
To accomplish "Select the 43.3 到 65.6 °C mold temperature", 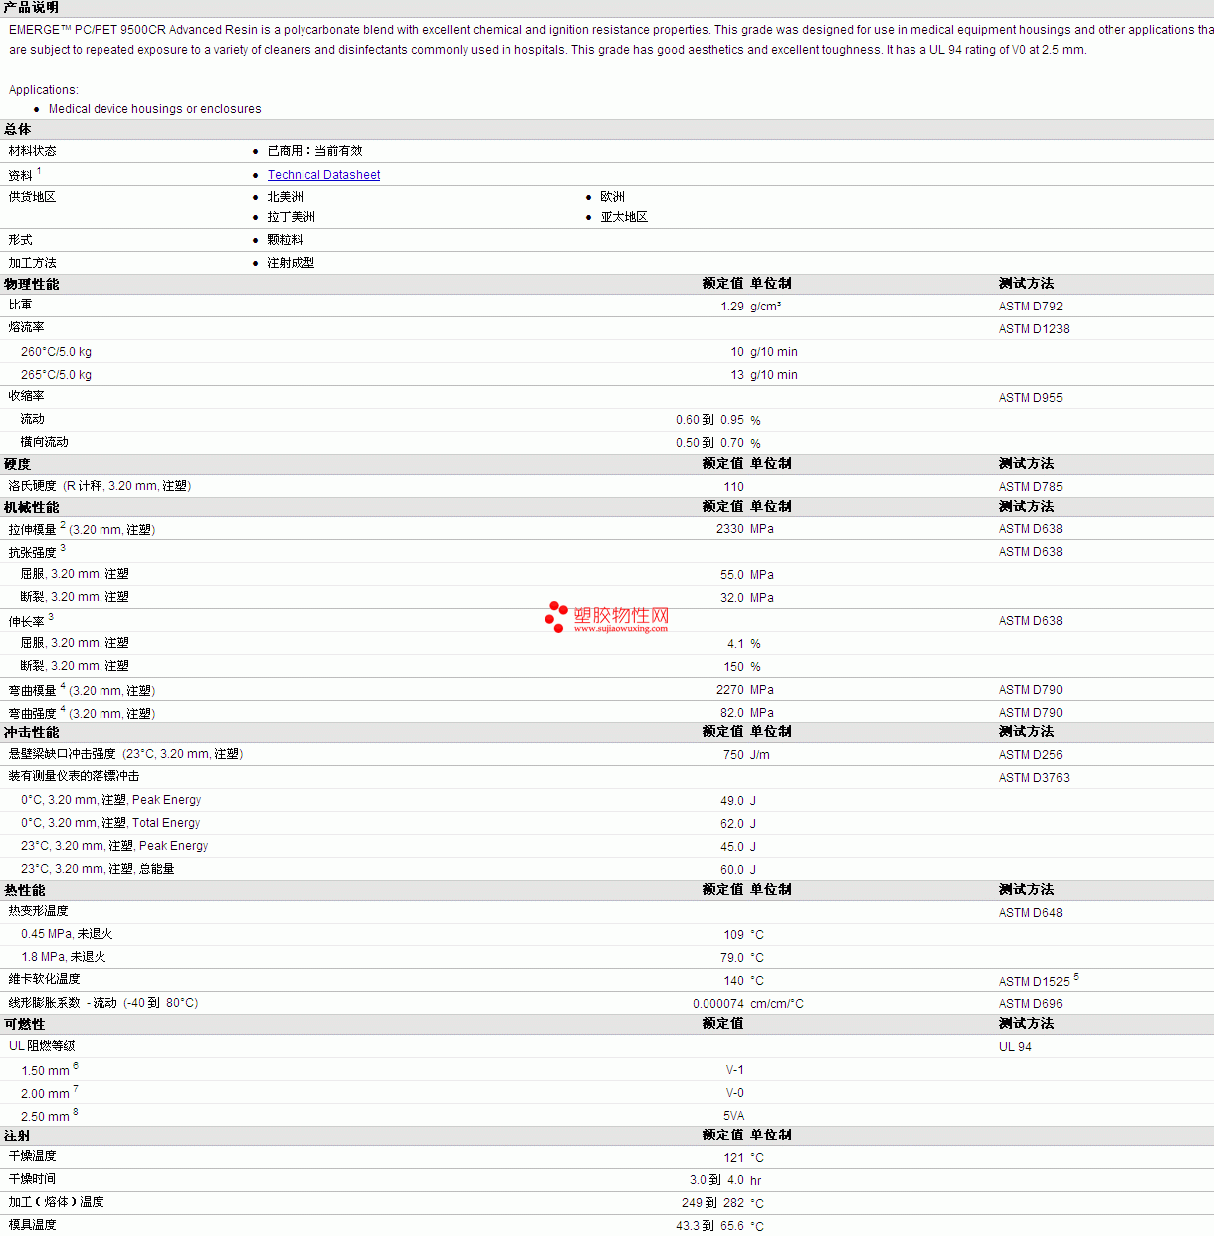I will coord(719,1227).
